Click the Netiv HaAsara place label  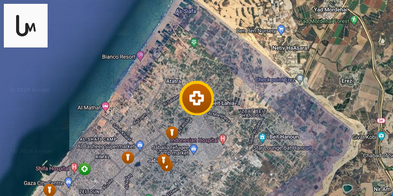pyautogui.click(x=289, y=48)
